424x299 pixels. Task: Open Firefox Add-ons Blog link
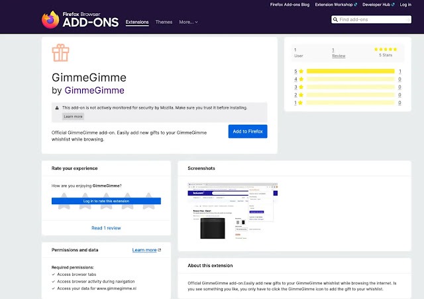pos(290,5)
